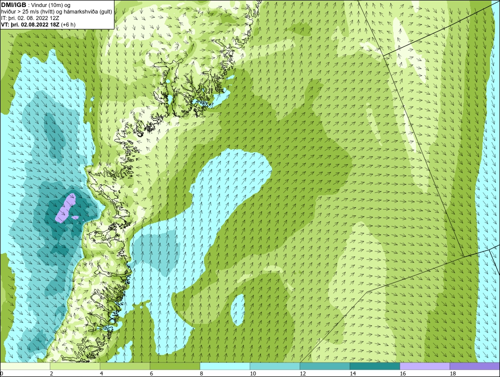Click the 16–18 m/s lavender legend swatch
Viewport: 500px width, 377px height.
(424, 366)
